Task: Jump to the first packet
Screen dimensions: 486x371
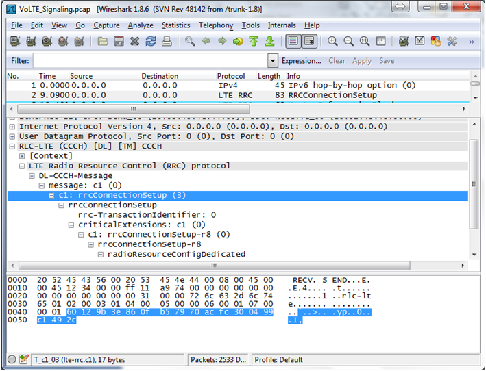Action: pyautogui.click(x=254, y=41)
